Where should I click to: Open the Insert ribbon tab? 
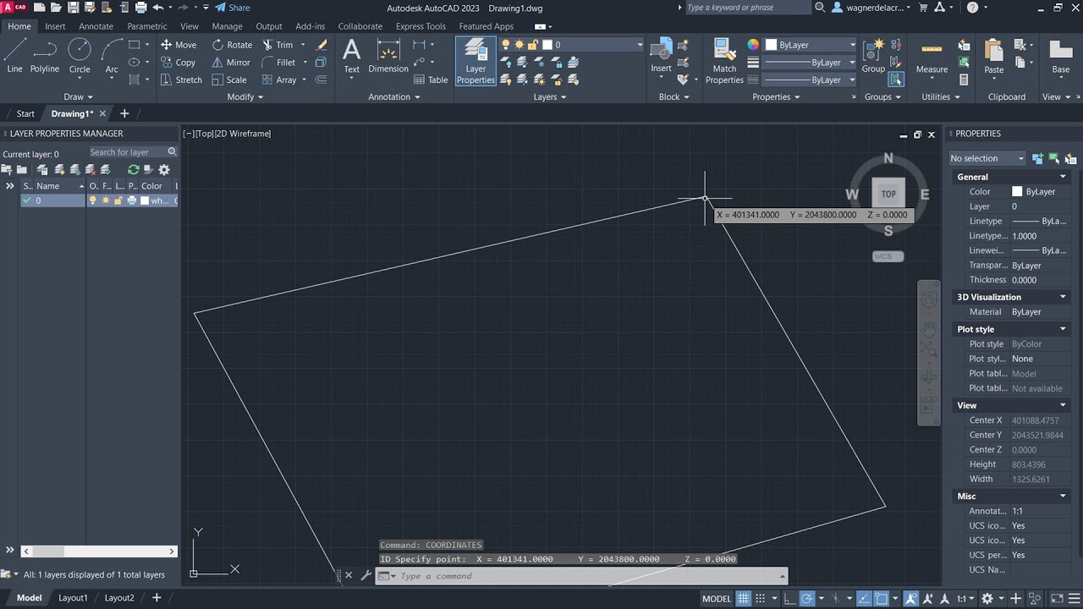(x=55, y=26)
